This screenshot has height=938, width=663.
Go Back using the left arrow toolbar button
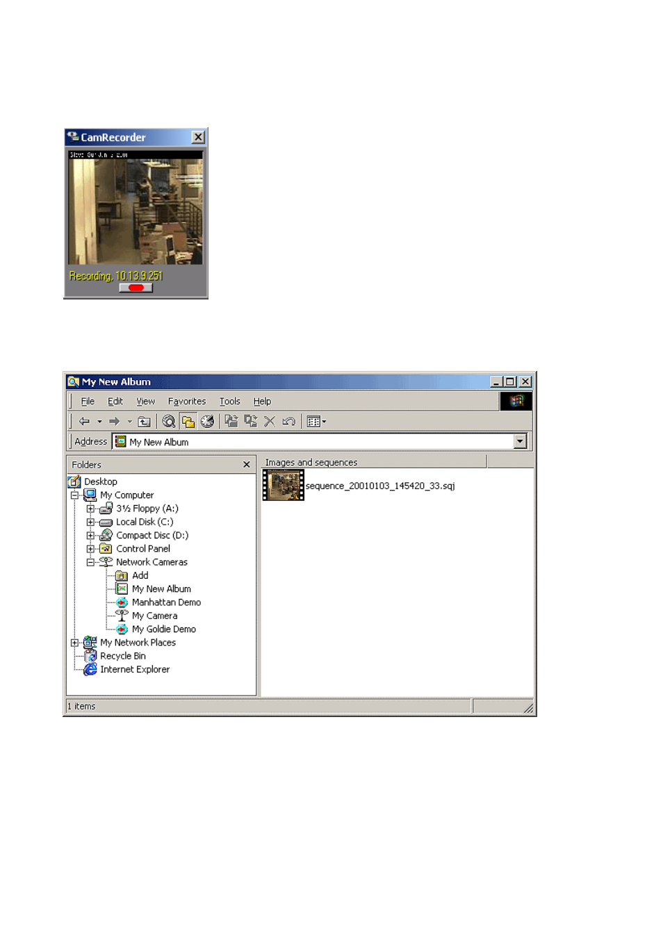(84, 421)
